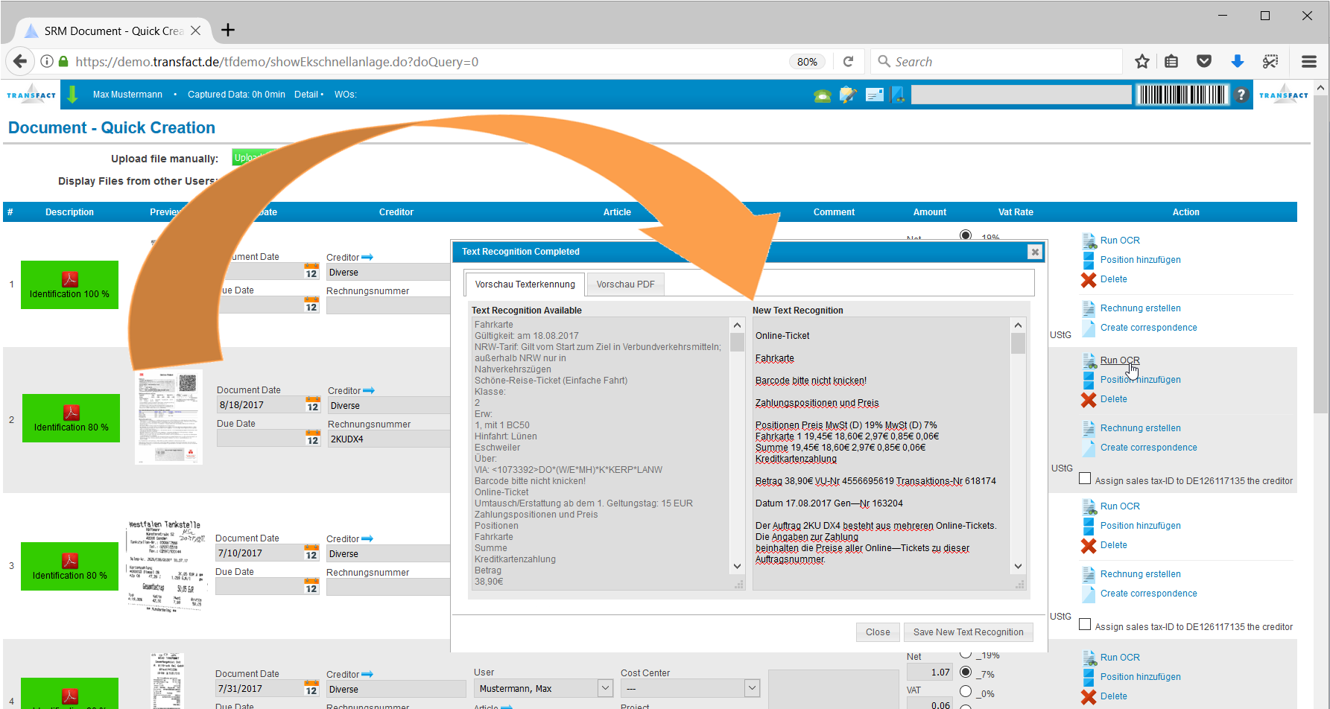
Task: Click the red Delete X icon in row 2
Action: coord(1089,399)
